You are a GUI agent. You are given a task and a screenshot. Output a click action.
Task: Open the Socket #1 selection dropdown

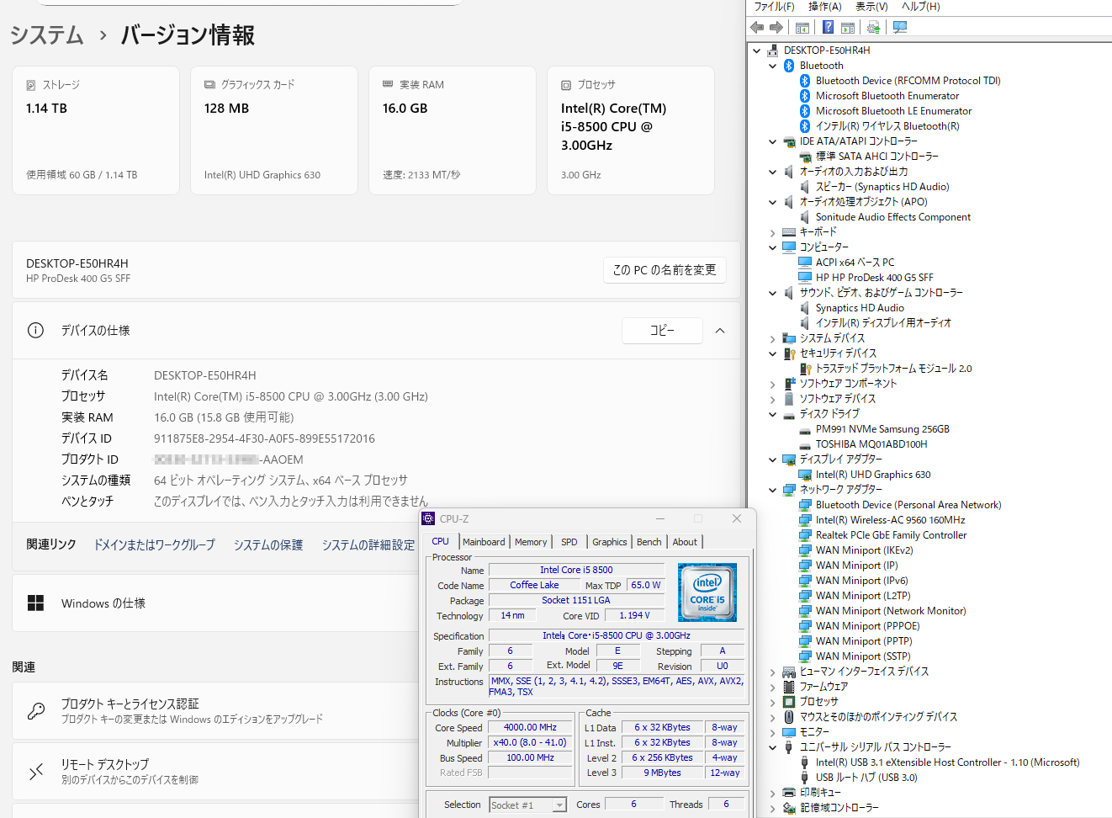coord(559,805)
